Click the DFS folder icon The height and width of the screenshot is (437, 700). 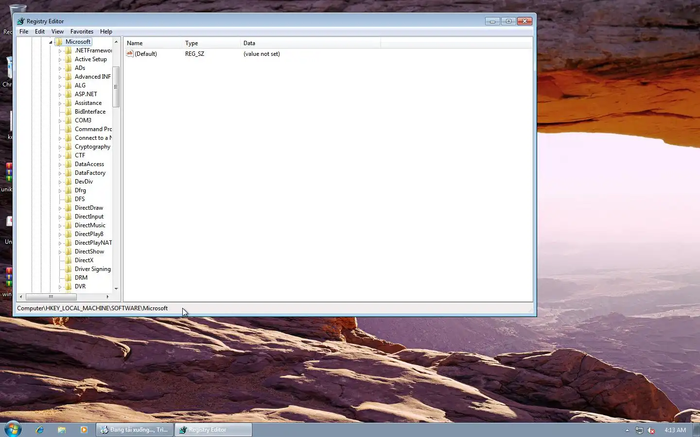[69, 199]
